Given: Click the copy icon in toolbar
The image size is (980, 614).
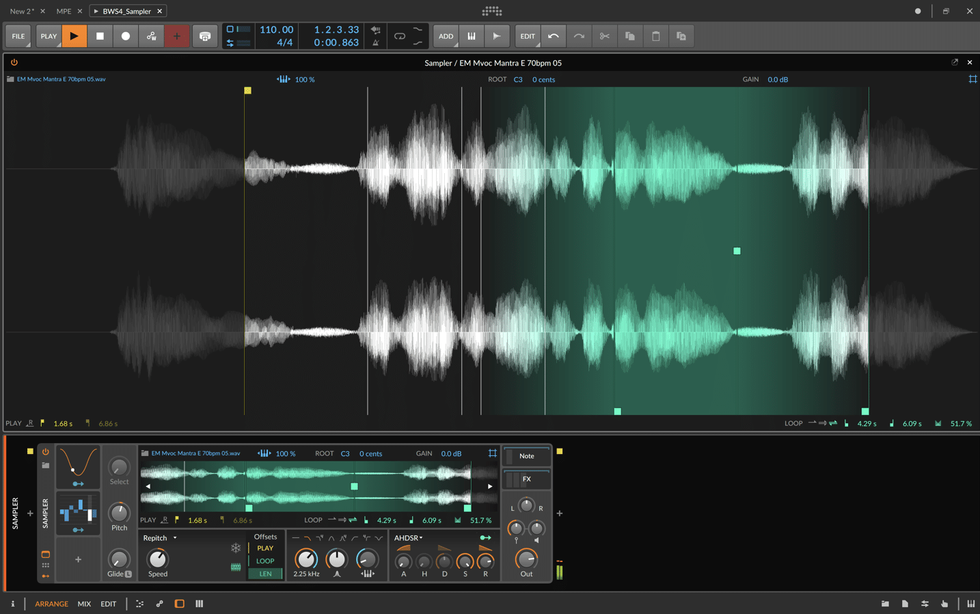Looking at the screenshot, I should [630, 36].
